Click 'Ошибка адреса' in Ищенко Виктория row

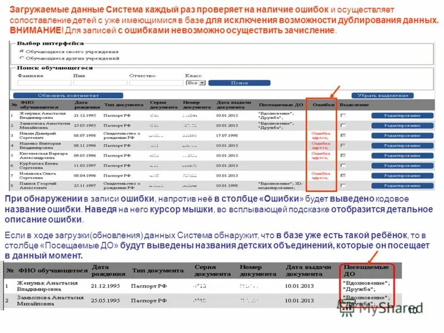[321, 145]
